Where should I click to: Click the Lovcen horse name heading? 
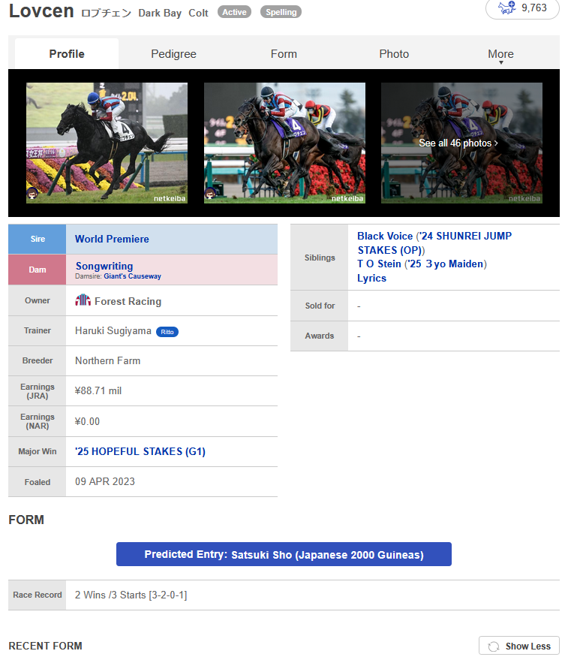(x=41, y=11)
